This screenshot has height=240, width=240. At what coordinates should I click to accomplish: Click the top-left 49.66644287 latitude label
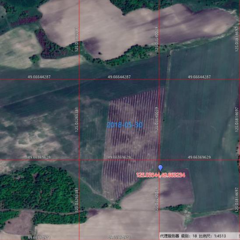(x=39, y=77)
